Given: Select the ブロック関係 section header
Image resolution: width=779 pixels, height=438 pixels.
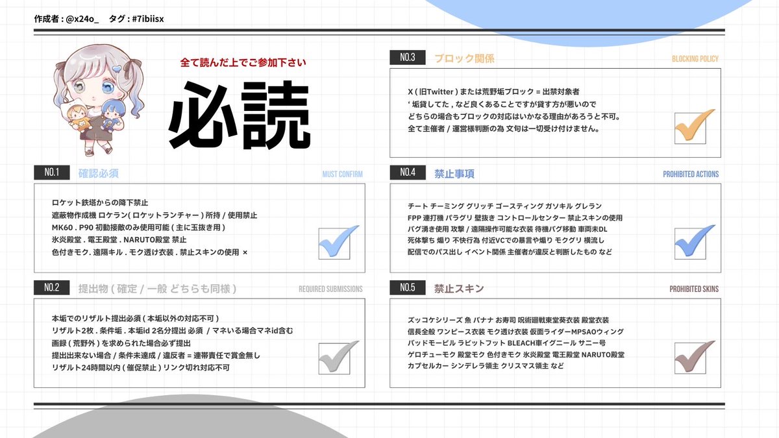Looking at the screenshot, I should pyautogui.click(x=464, y=58).
